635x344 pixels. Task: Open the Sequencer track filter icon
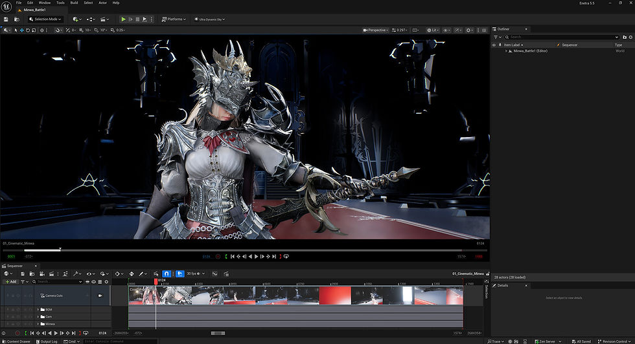point(23,282)
